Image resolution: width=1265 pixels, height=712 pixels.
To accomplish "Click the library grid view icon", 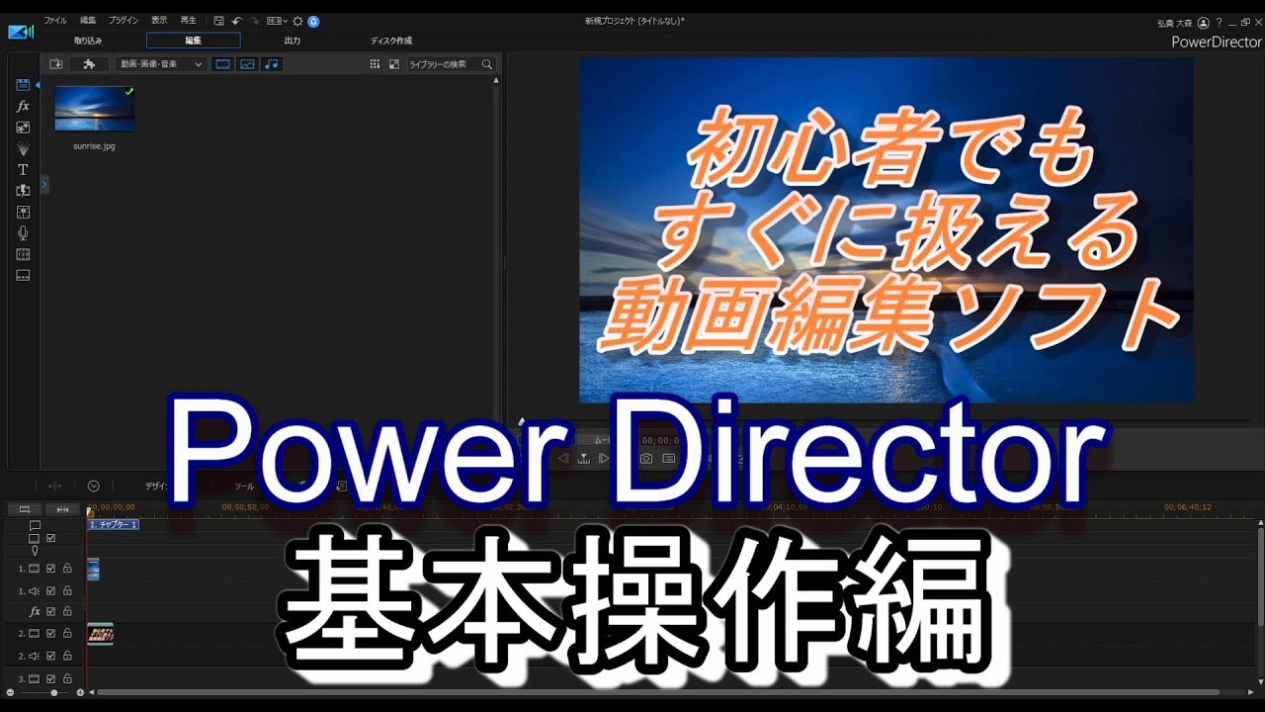I will [x=375, y=64].
